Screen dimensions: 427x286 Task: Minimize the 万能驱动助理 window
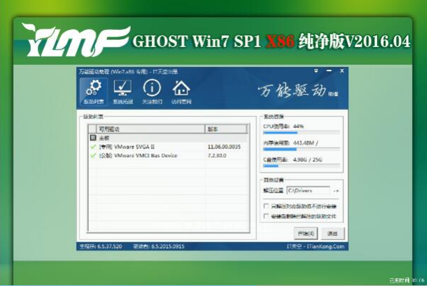pyautogui.click(x=329, y=71)
